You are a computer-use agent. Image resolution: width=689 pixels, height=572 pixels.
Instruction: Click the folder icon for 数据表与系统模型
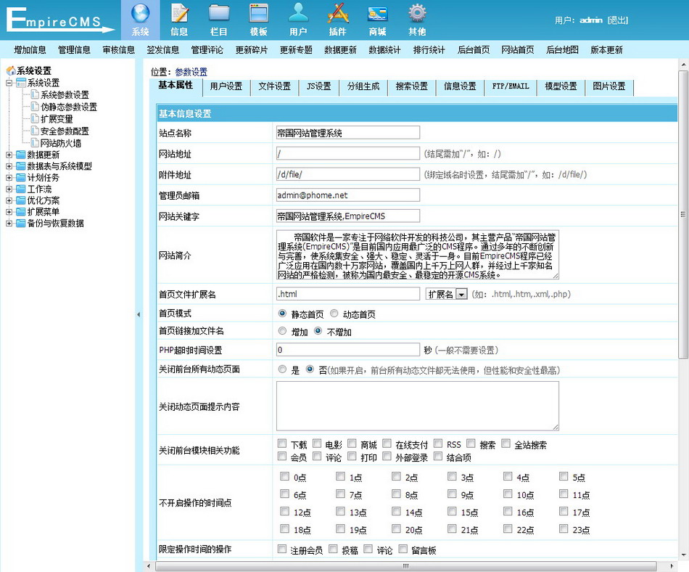point(20,166)
